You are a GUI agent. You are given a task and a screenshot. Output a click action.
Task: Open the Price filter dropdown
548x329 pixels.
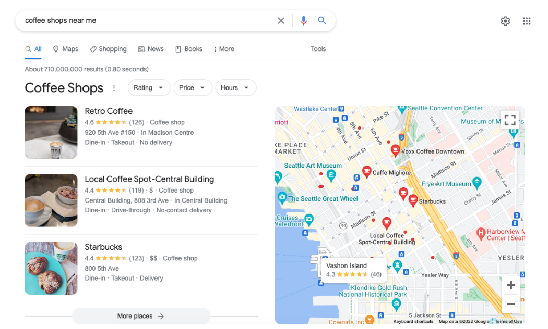193,88
